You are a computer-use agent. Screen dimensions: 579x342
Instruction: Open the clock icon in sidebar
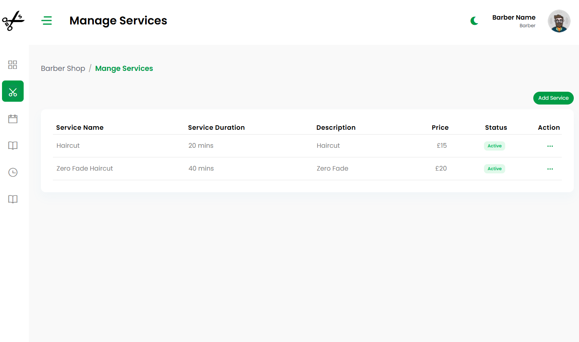13,173
